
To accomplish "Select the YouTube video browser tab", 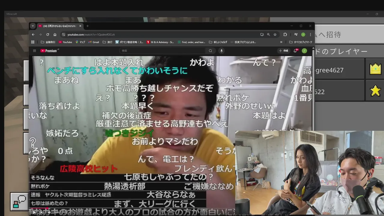I will pyautogui.click(x=60, y=26).
